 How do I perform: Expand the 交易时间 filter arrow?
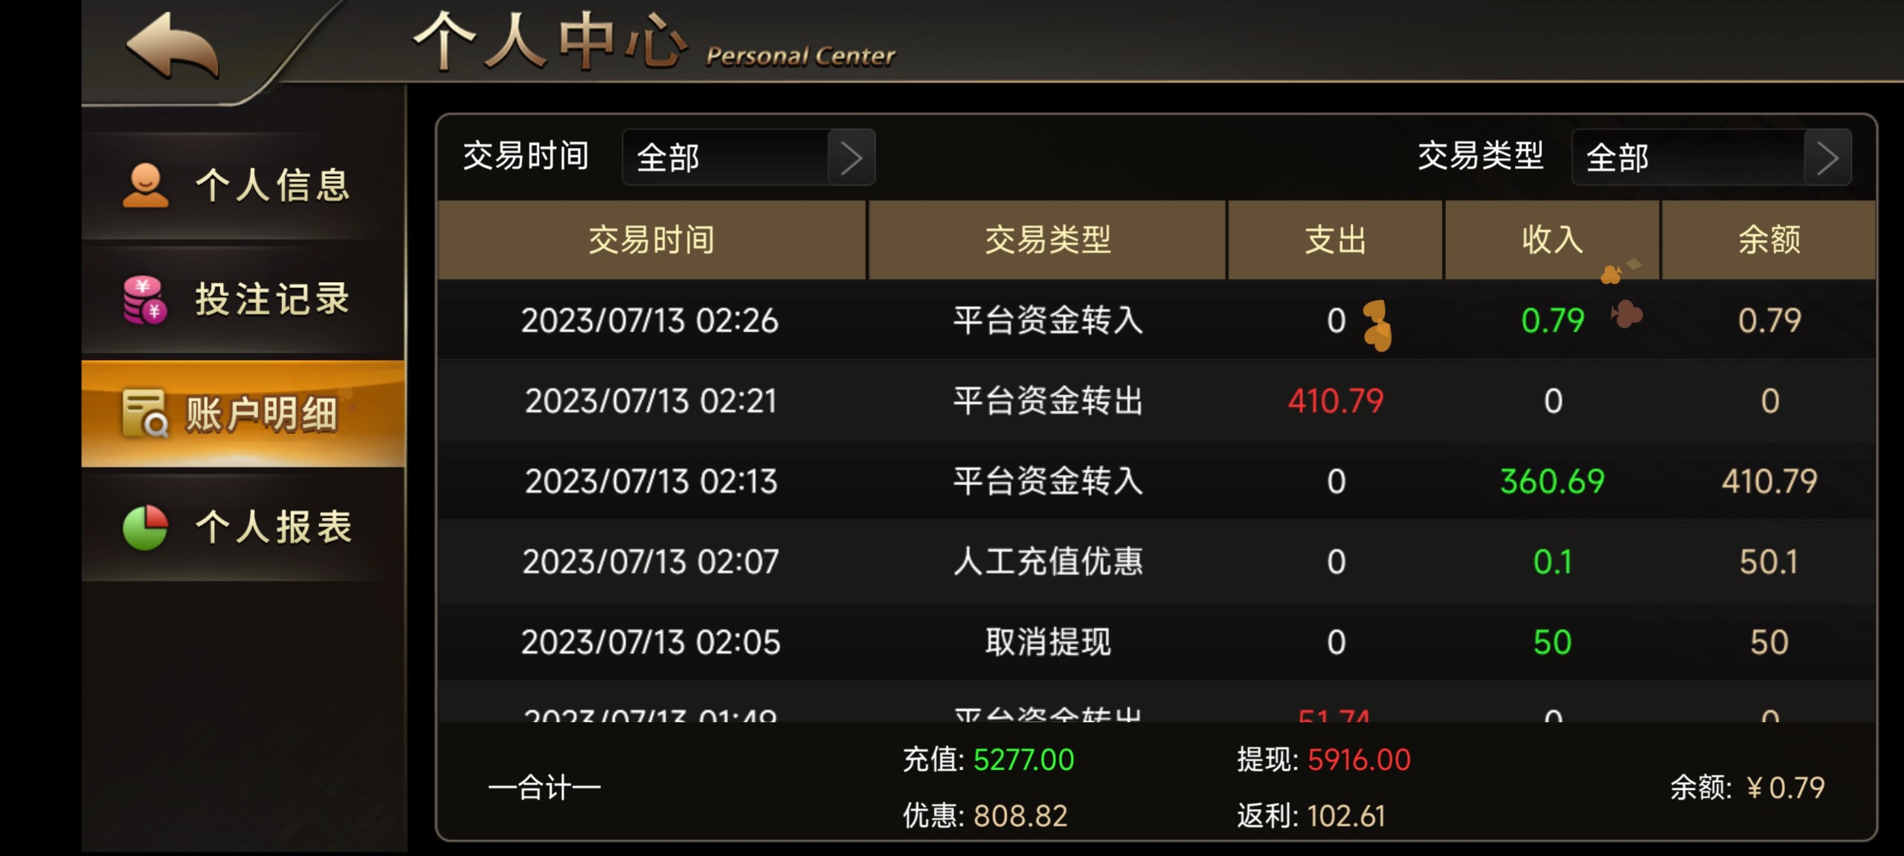pyautogui.click(x=851, y=158)
